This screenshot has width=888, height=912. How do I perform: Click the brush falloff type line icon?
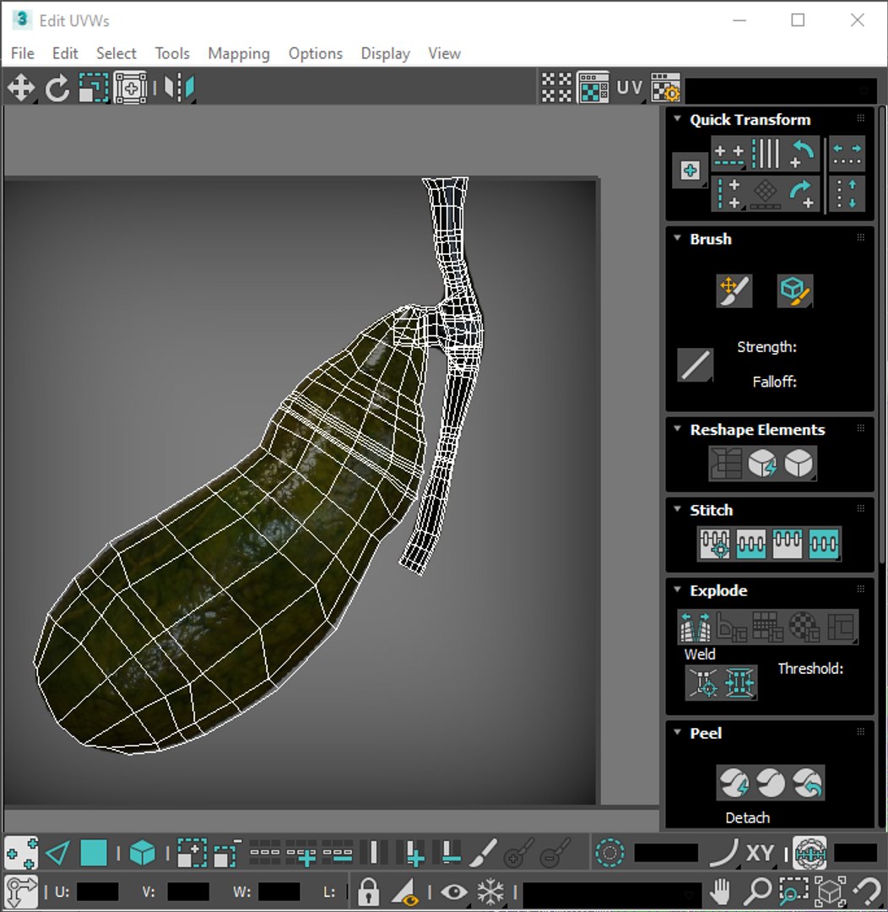pos(695,365)
